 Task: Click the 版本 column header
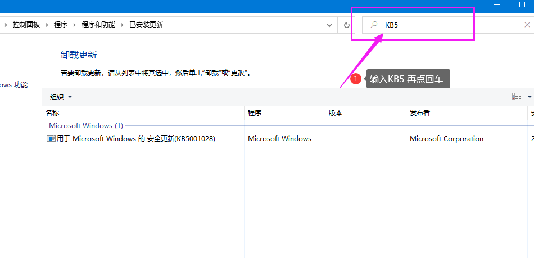(x=336, y=113)
